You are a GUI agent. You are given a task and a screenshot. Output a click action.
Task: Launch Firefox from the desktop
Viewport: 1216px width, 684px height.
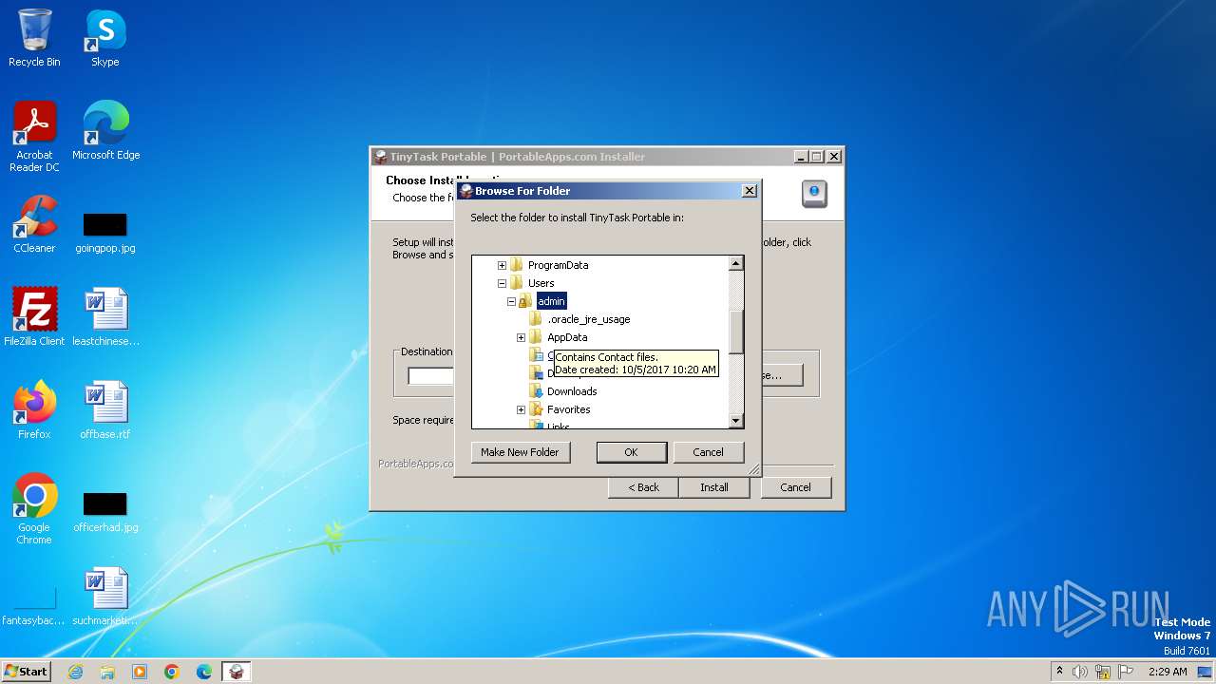(34, 410)
